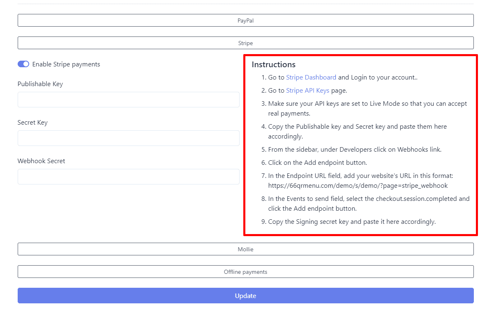Click the Instructions heading
487x314 pixels.
(x=273, y=65)
